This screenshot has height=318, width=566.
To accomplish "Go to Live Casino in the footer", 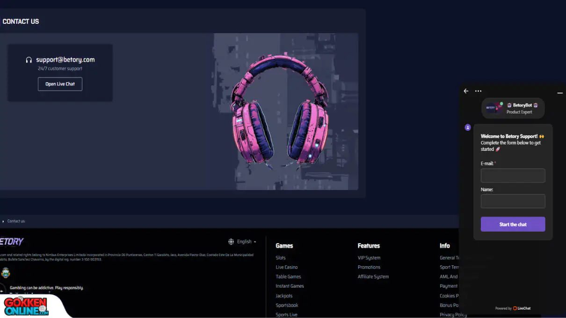I will [x=287, y=267].
